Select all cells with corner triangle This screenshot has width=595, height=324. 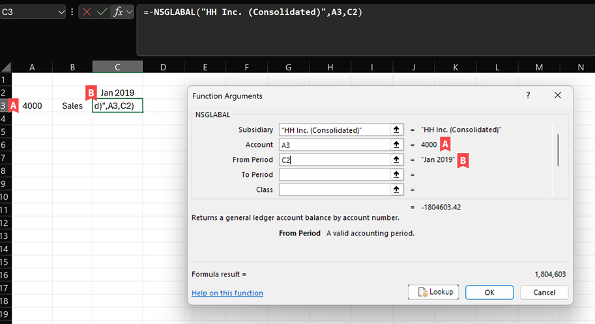[6, 67]
